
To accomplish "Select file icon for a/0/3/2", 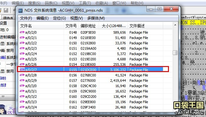I will [x=22, y=97].
